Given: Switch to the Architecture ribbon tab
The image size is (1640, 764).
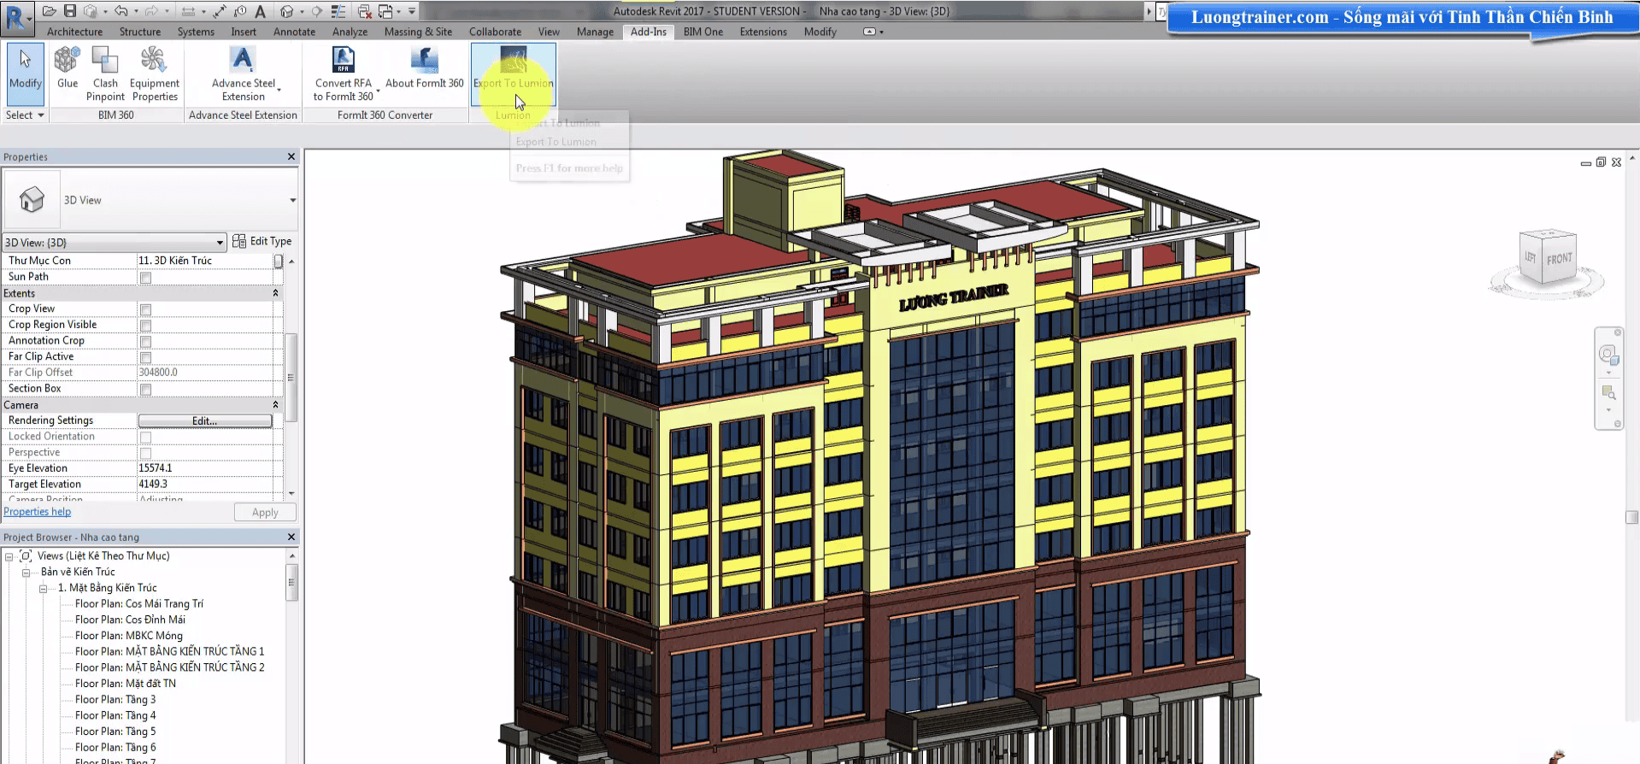Looking at the screenshot, I should coord(74,32).
